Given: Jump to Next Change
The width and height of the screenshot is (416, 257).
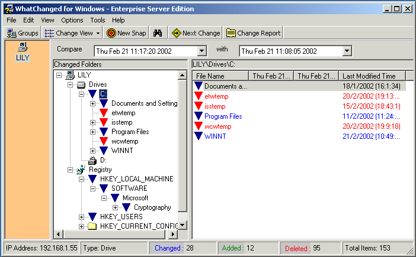Looking at the screenshot, I should click(x=196, y=33).
